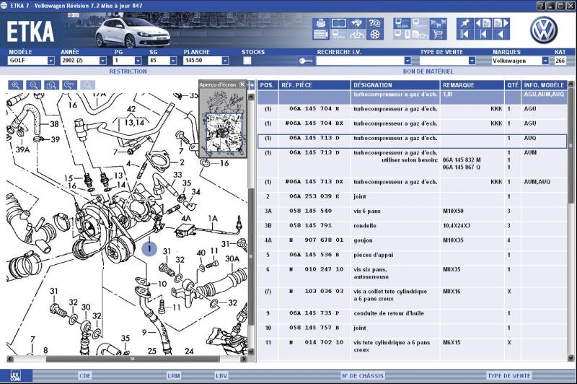Click N° DE CHÂSSIS in the bottom bar
The width and height of the screenshot is (577, 384).
coord(363,376)
